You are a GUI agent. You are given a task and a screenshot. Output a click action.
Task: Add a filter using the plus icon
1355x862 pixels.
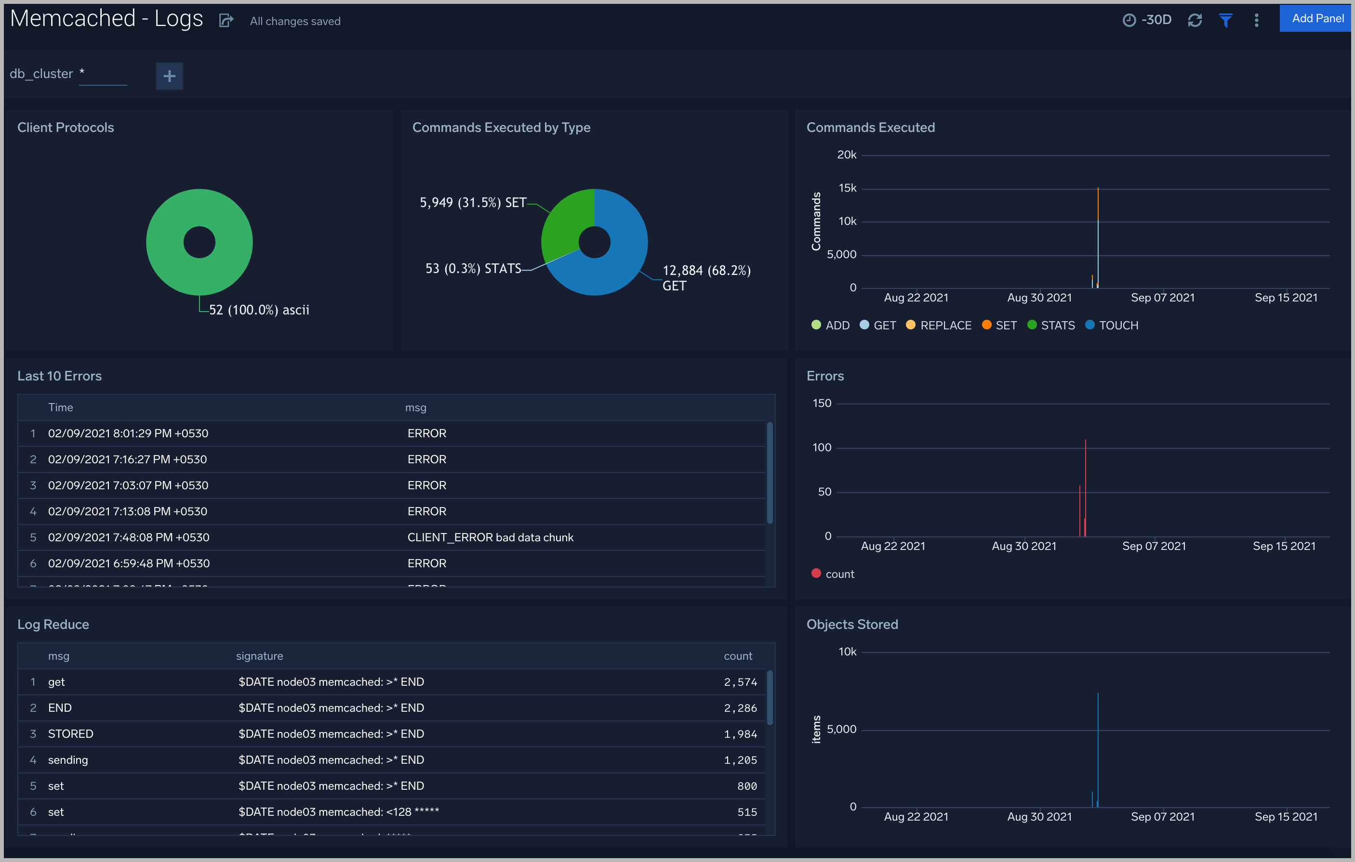point(170,76)
